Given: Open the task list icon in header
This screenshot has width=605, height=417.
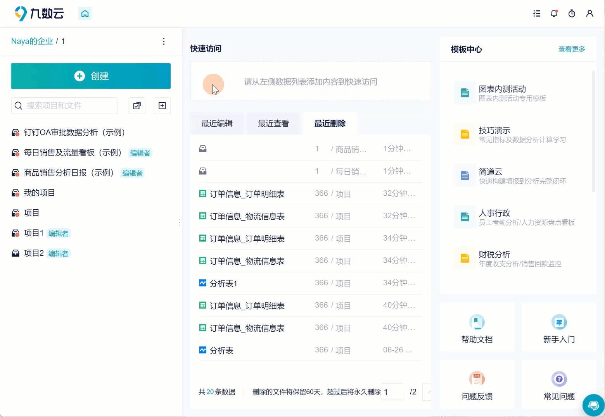Looking at the screenshot, I should pyautogui.click(x=537, y=14).
